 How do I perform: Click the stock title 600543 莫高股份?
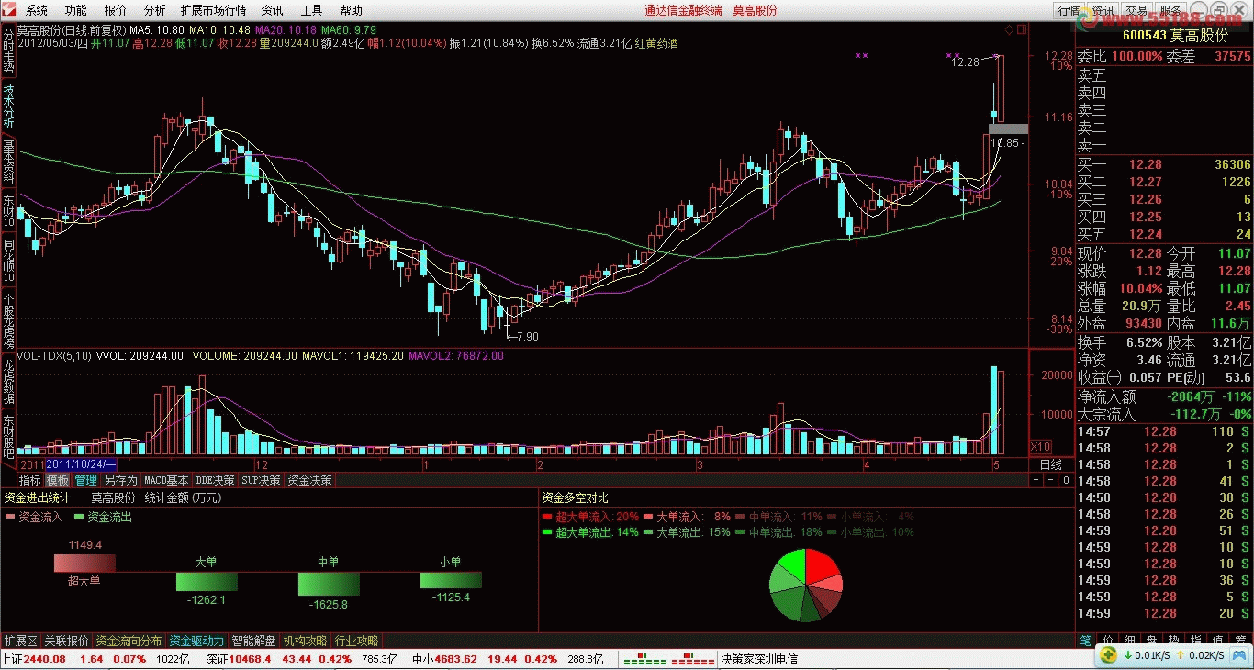point(1176,36)
